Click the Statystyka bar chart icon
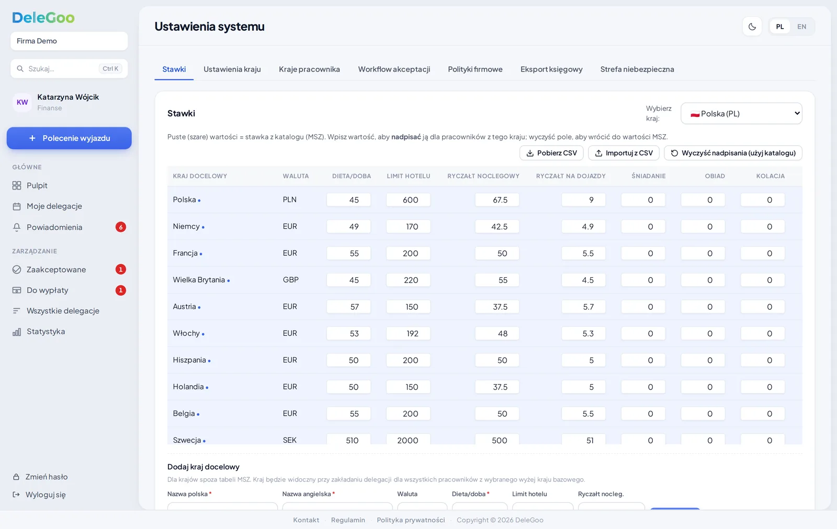Viewport: 837px width, 529px height. [17, 332]
